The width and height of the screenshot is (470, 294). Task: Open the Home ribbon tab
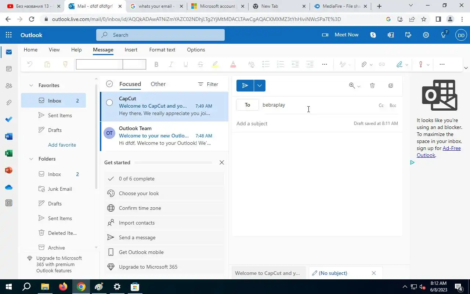(x=30, y=50)
